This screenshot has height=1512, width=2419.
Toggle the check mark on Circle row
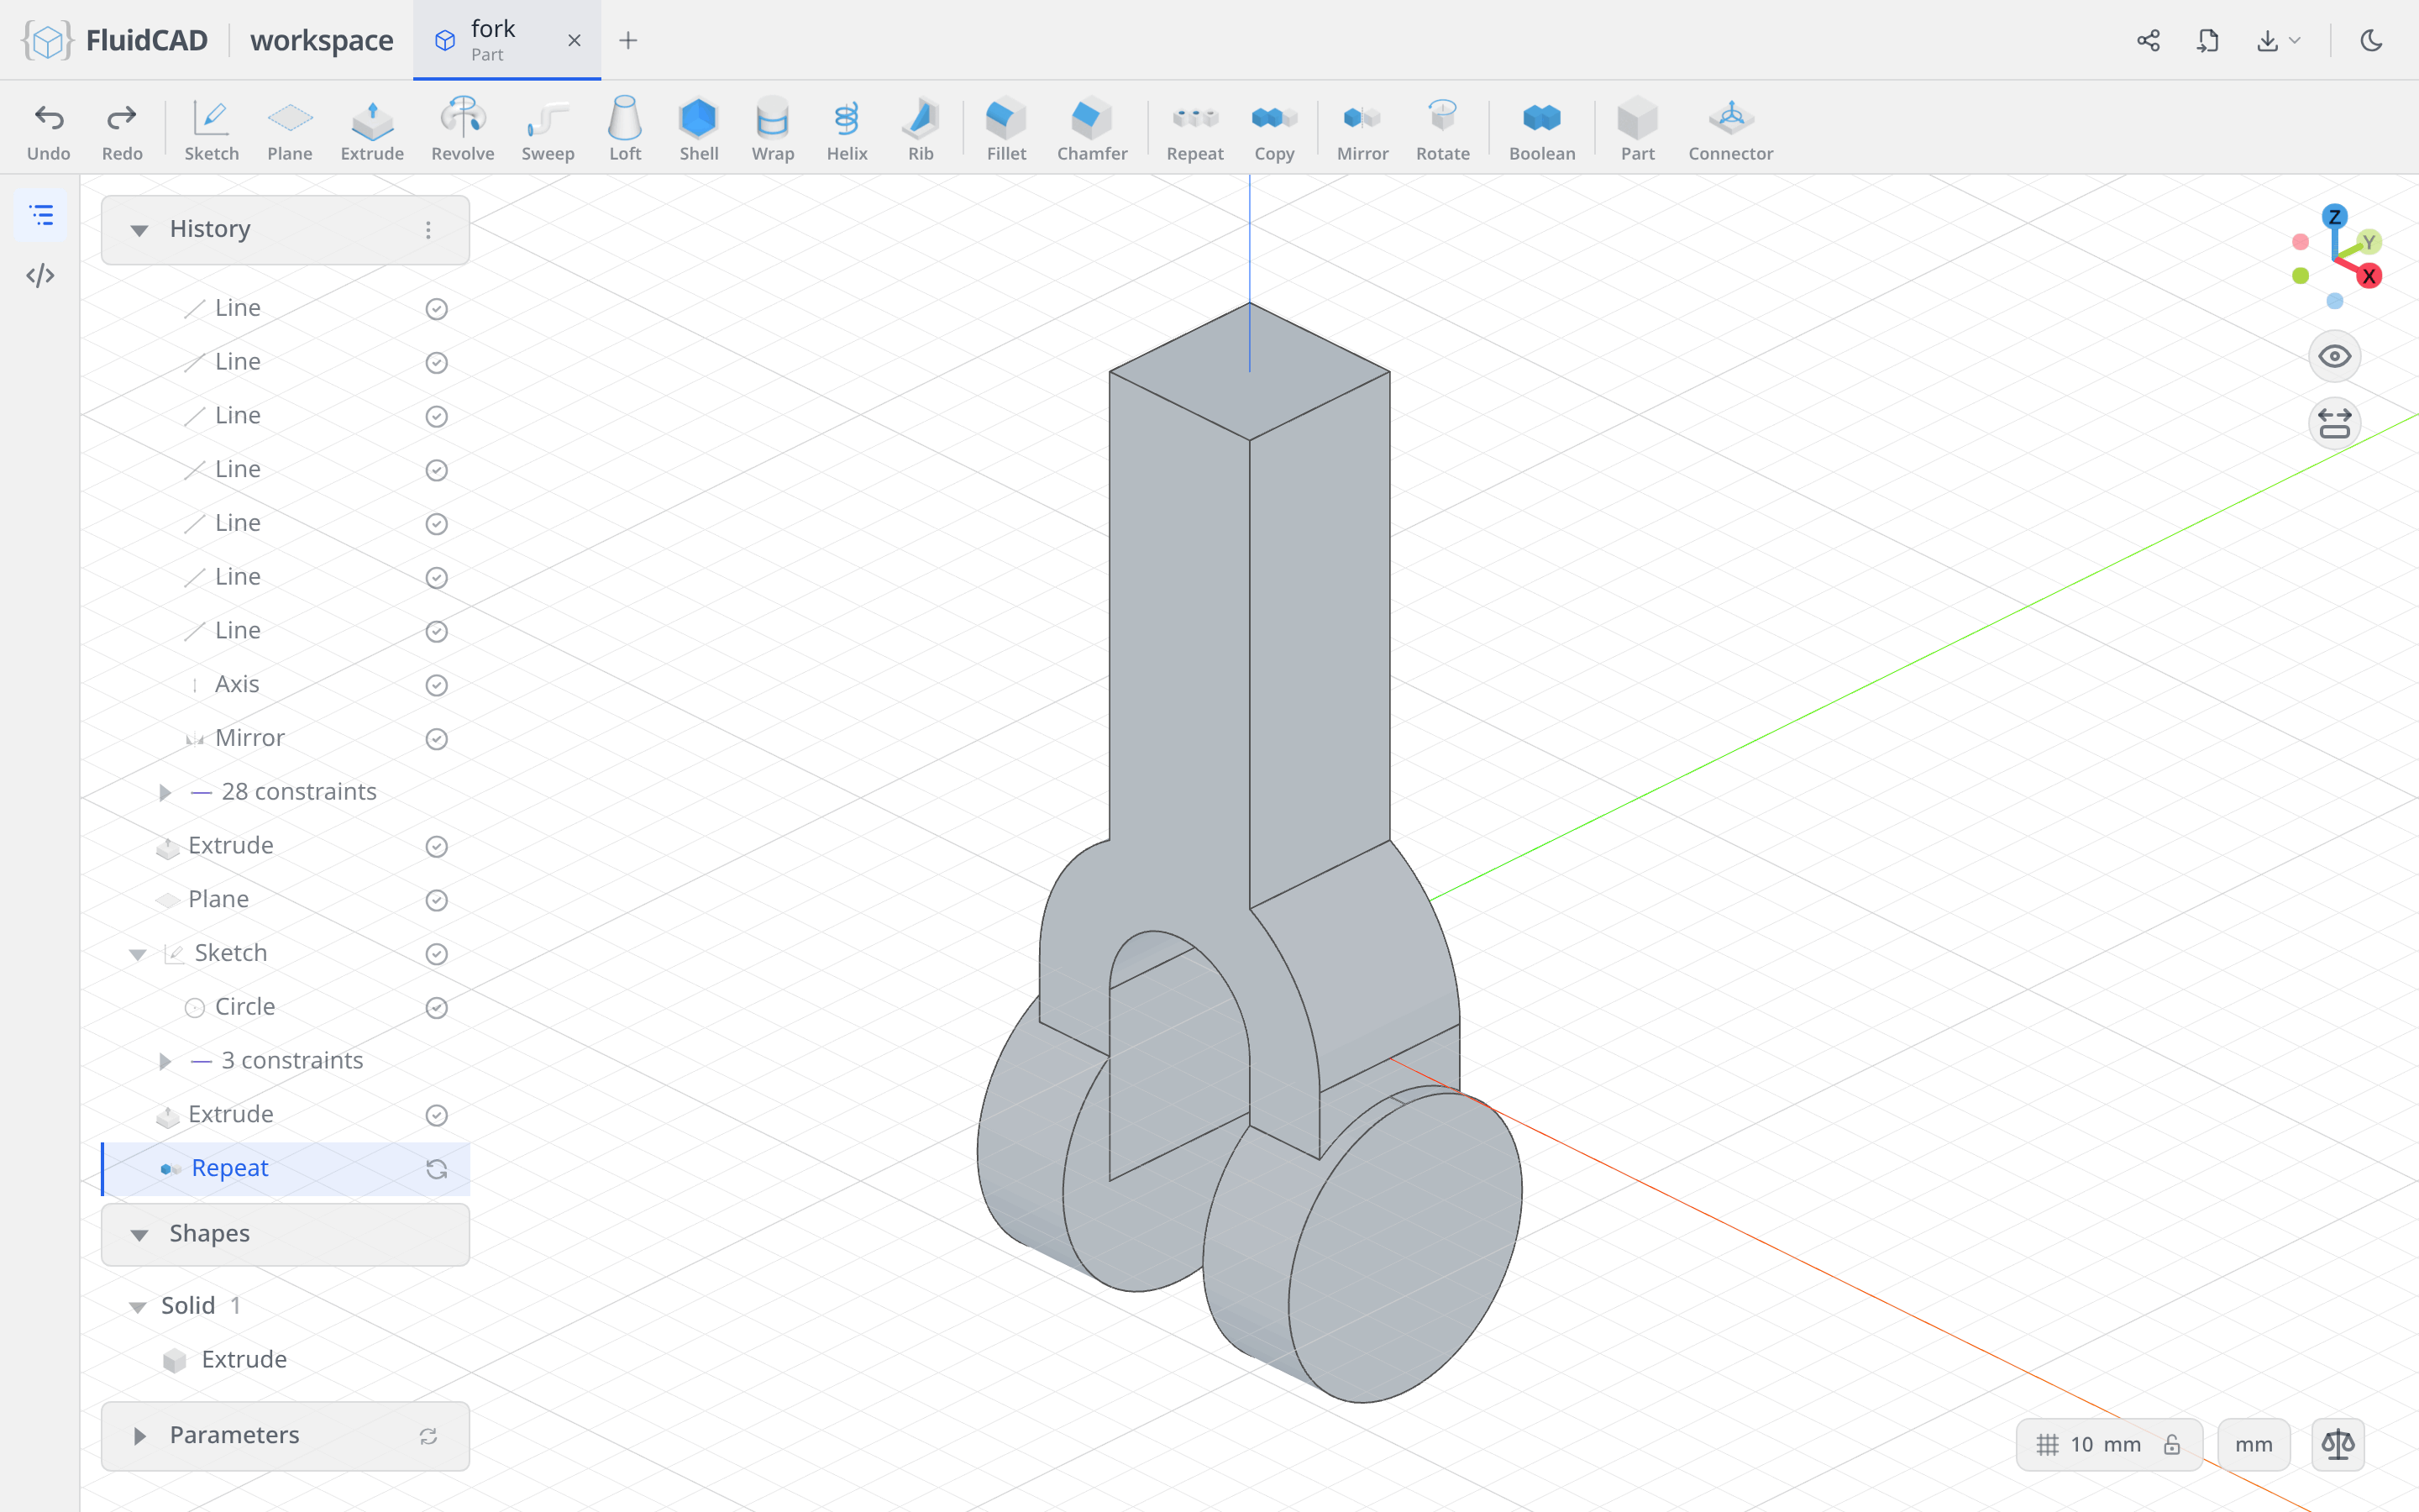pos(436,1007)
